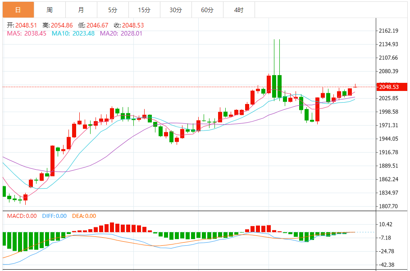Open the 4时 timeframe tab
The image size is (410, 271).
point(239,10)
